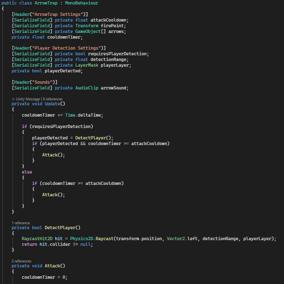Click DetectPlayer in private bool method declaration
Screen dimensions: 284x284
60,228
